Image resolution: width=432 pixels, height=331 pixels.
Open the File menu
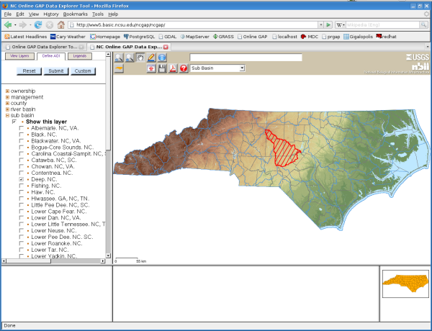[x=8, y=14]
